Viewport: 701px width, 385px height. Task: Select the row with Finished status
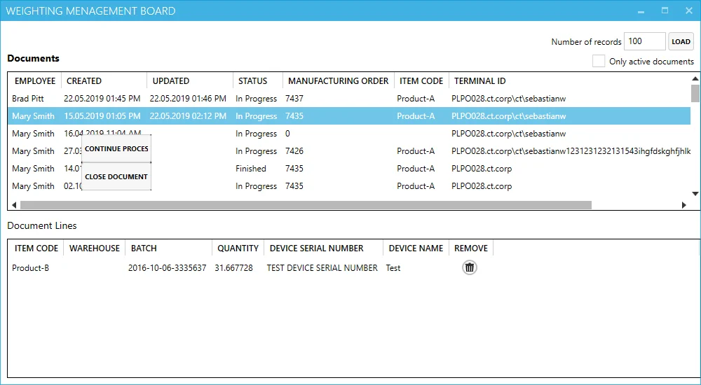[350, 169]
